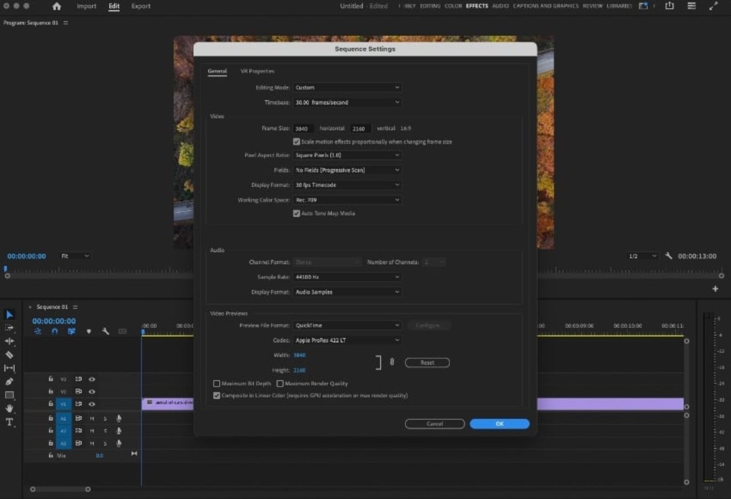Click the playhead on the program monitor scrubber
The image size is (731, 499).
point(6,269)
